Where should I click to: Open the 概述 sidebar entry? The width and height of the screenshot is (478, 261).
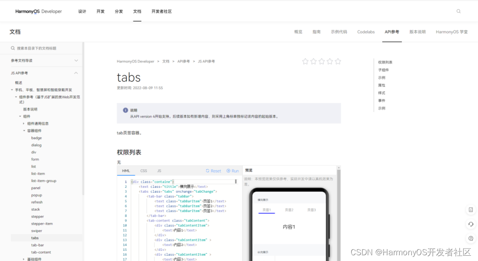[x=19, y=83]
